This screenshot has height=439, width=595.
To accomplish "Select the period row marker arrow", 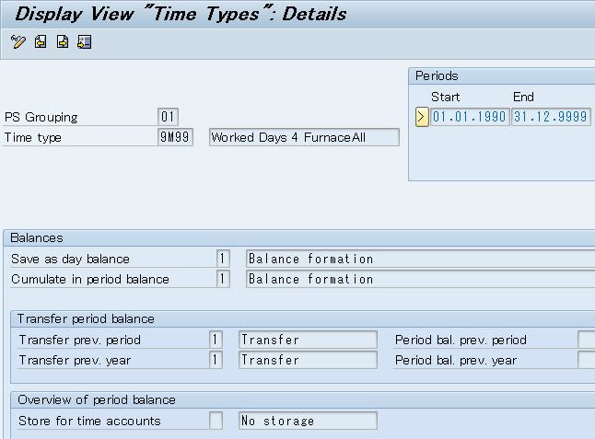I will (422, 117).
